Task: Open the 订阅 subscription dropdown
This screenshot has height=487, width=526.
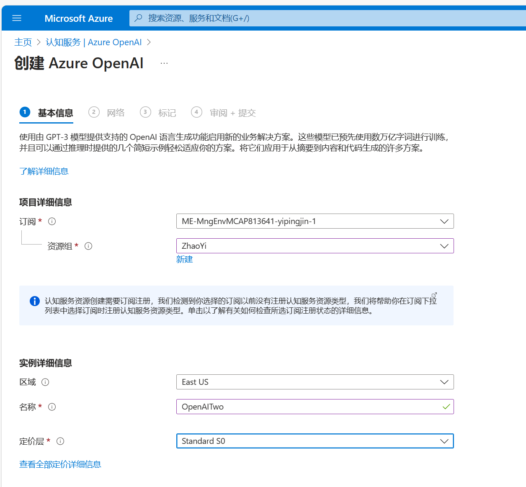Action: 315,221
